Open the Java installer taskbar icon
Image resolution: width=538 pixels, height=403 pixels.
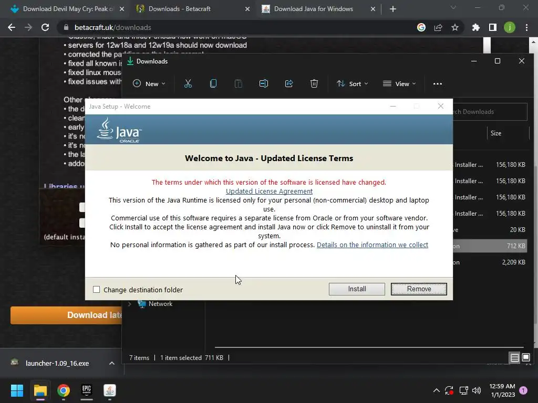click(110, 390)
